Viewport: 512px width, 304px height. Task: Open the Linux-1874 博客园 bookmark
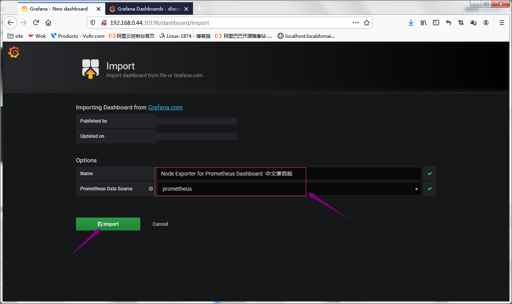pos(185,36)
